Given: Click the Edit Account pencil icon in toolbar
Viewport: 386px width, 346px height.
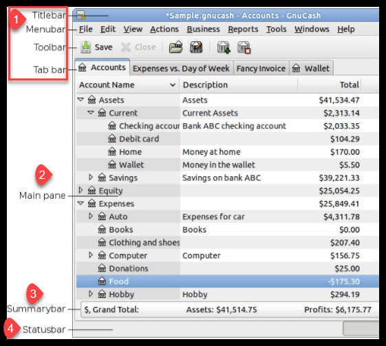Looking at the screenshot, I should tap(196, 47).
